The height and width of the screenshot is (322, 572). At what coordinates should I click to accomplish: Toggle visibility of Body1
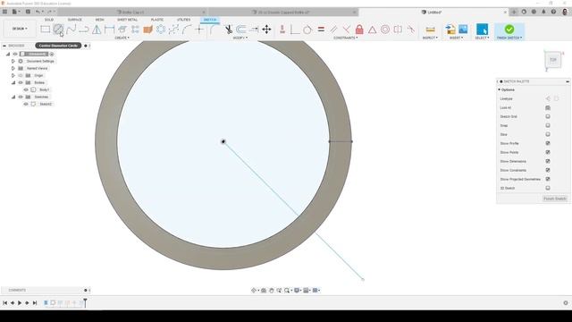26,89
